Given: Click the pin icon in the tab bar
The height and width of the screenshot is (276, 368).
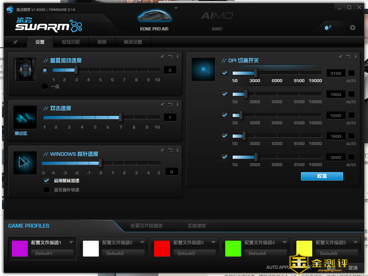Looking at the screenshot, I should point(15,42).
